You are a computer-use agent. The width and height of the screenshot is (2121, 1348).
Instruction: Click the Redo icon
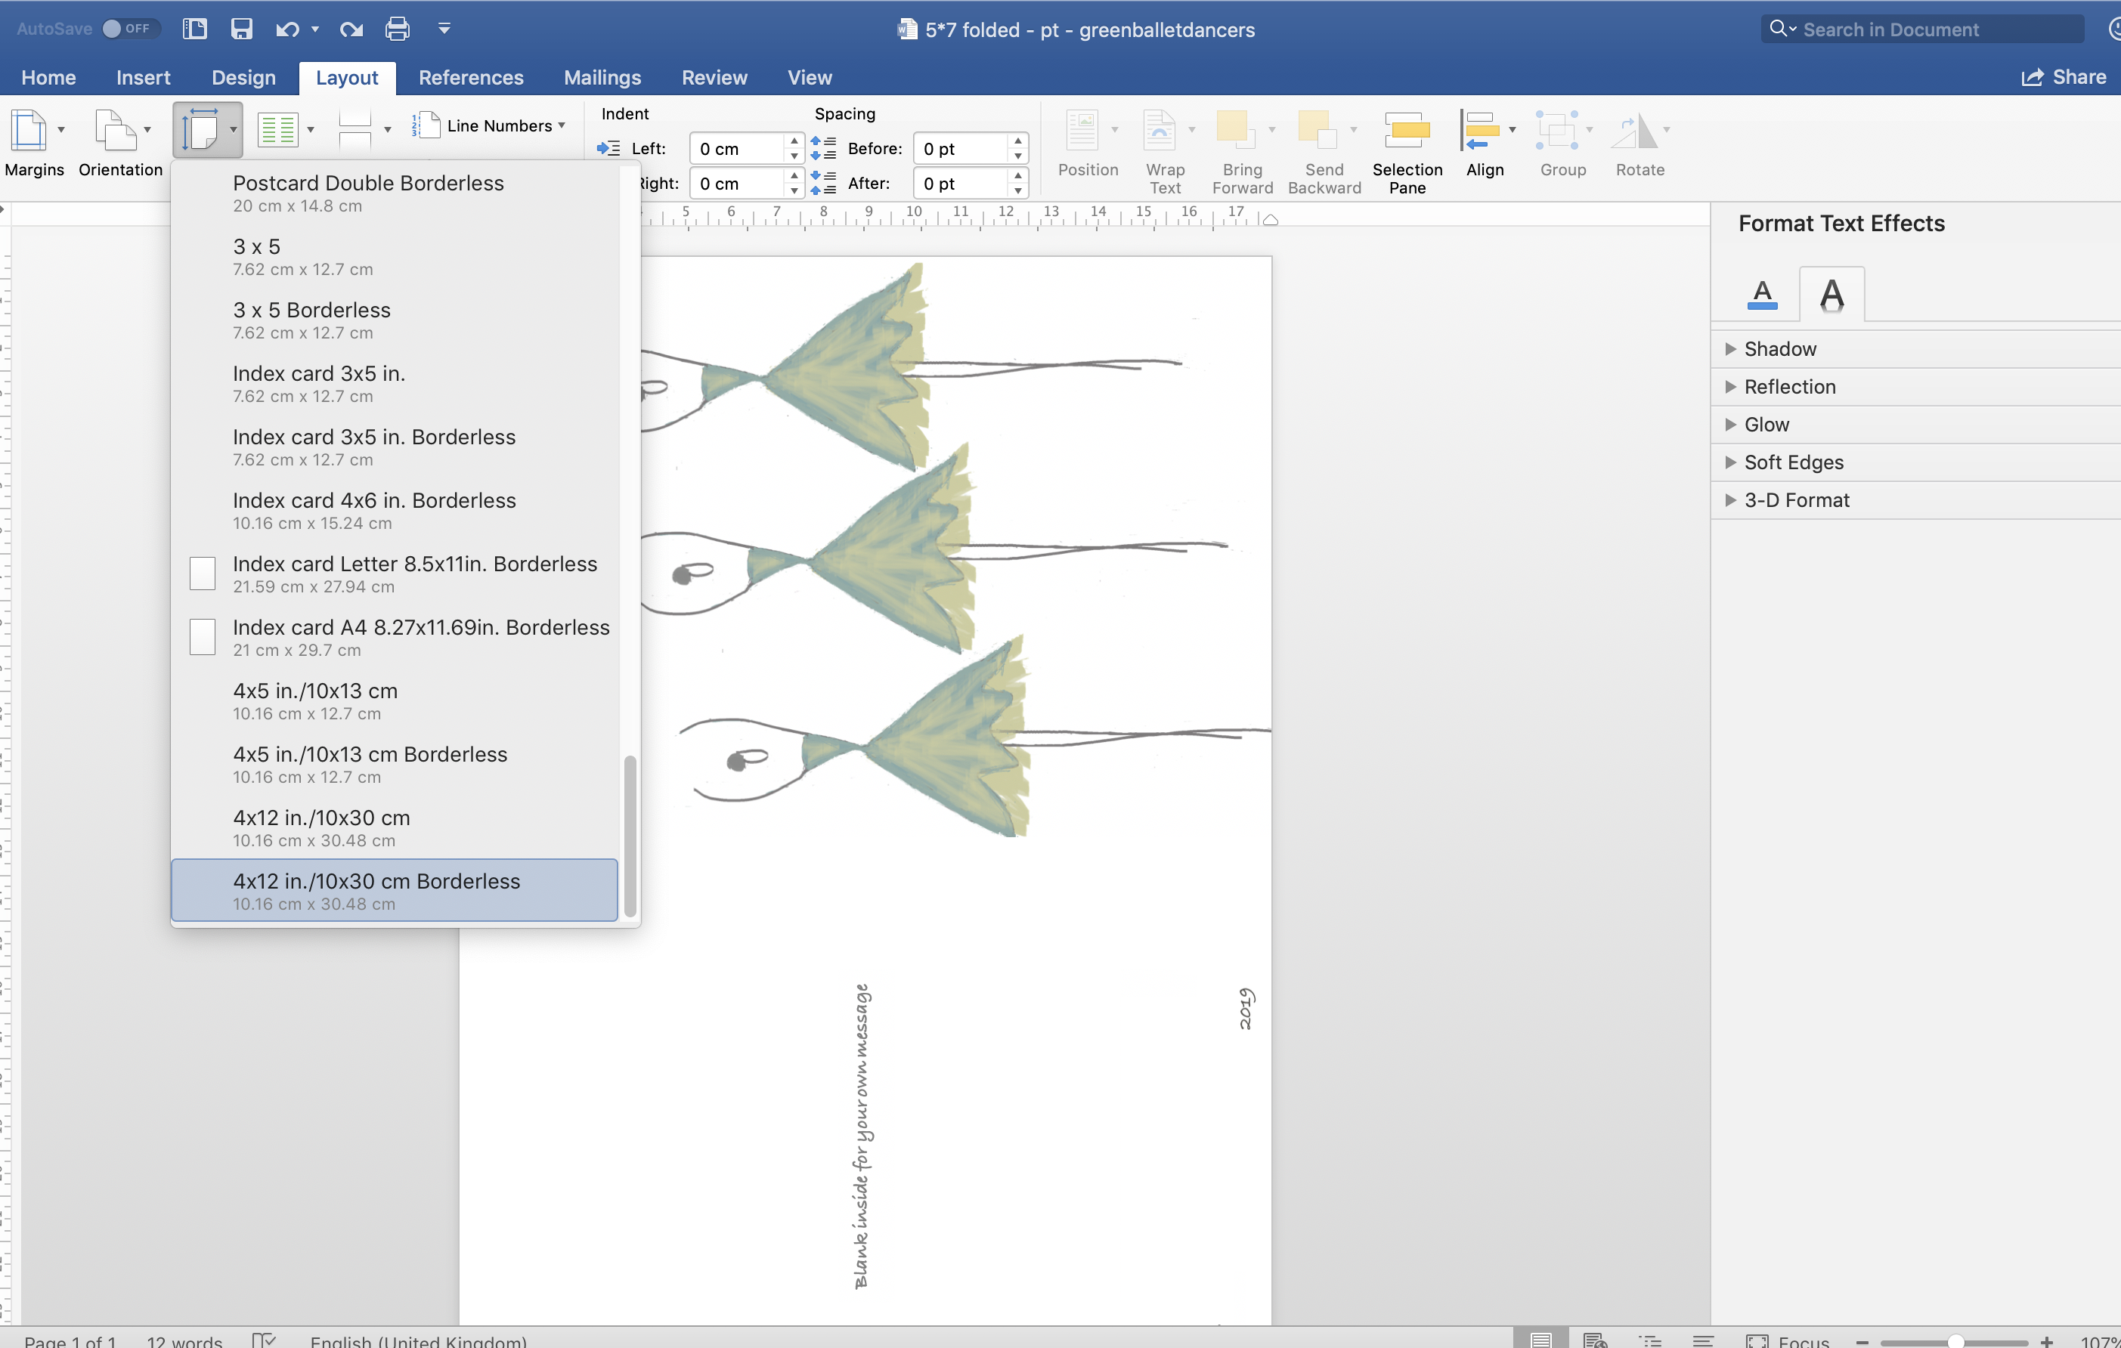coord(351,29)
